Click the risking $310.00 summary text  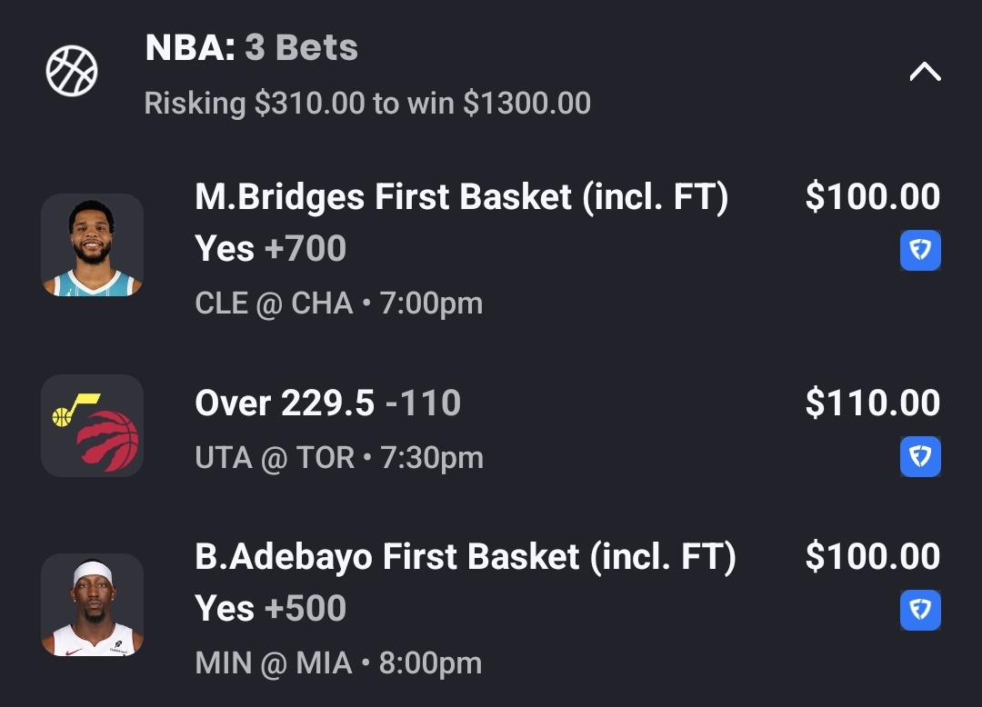pos(367,104)
